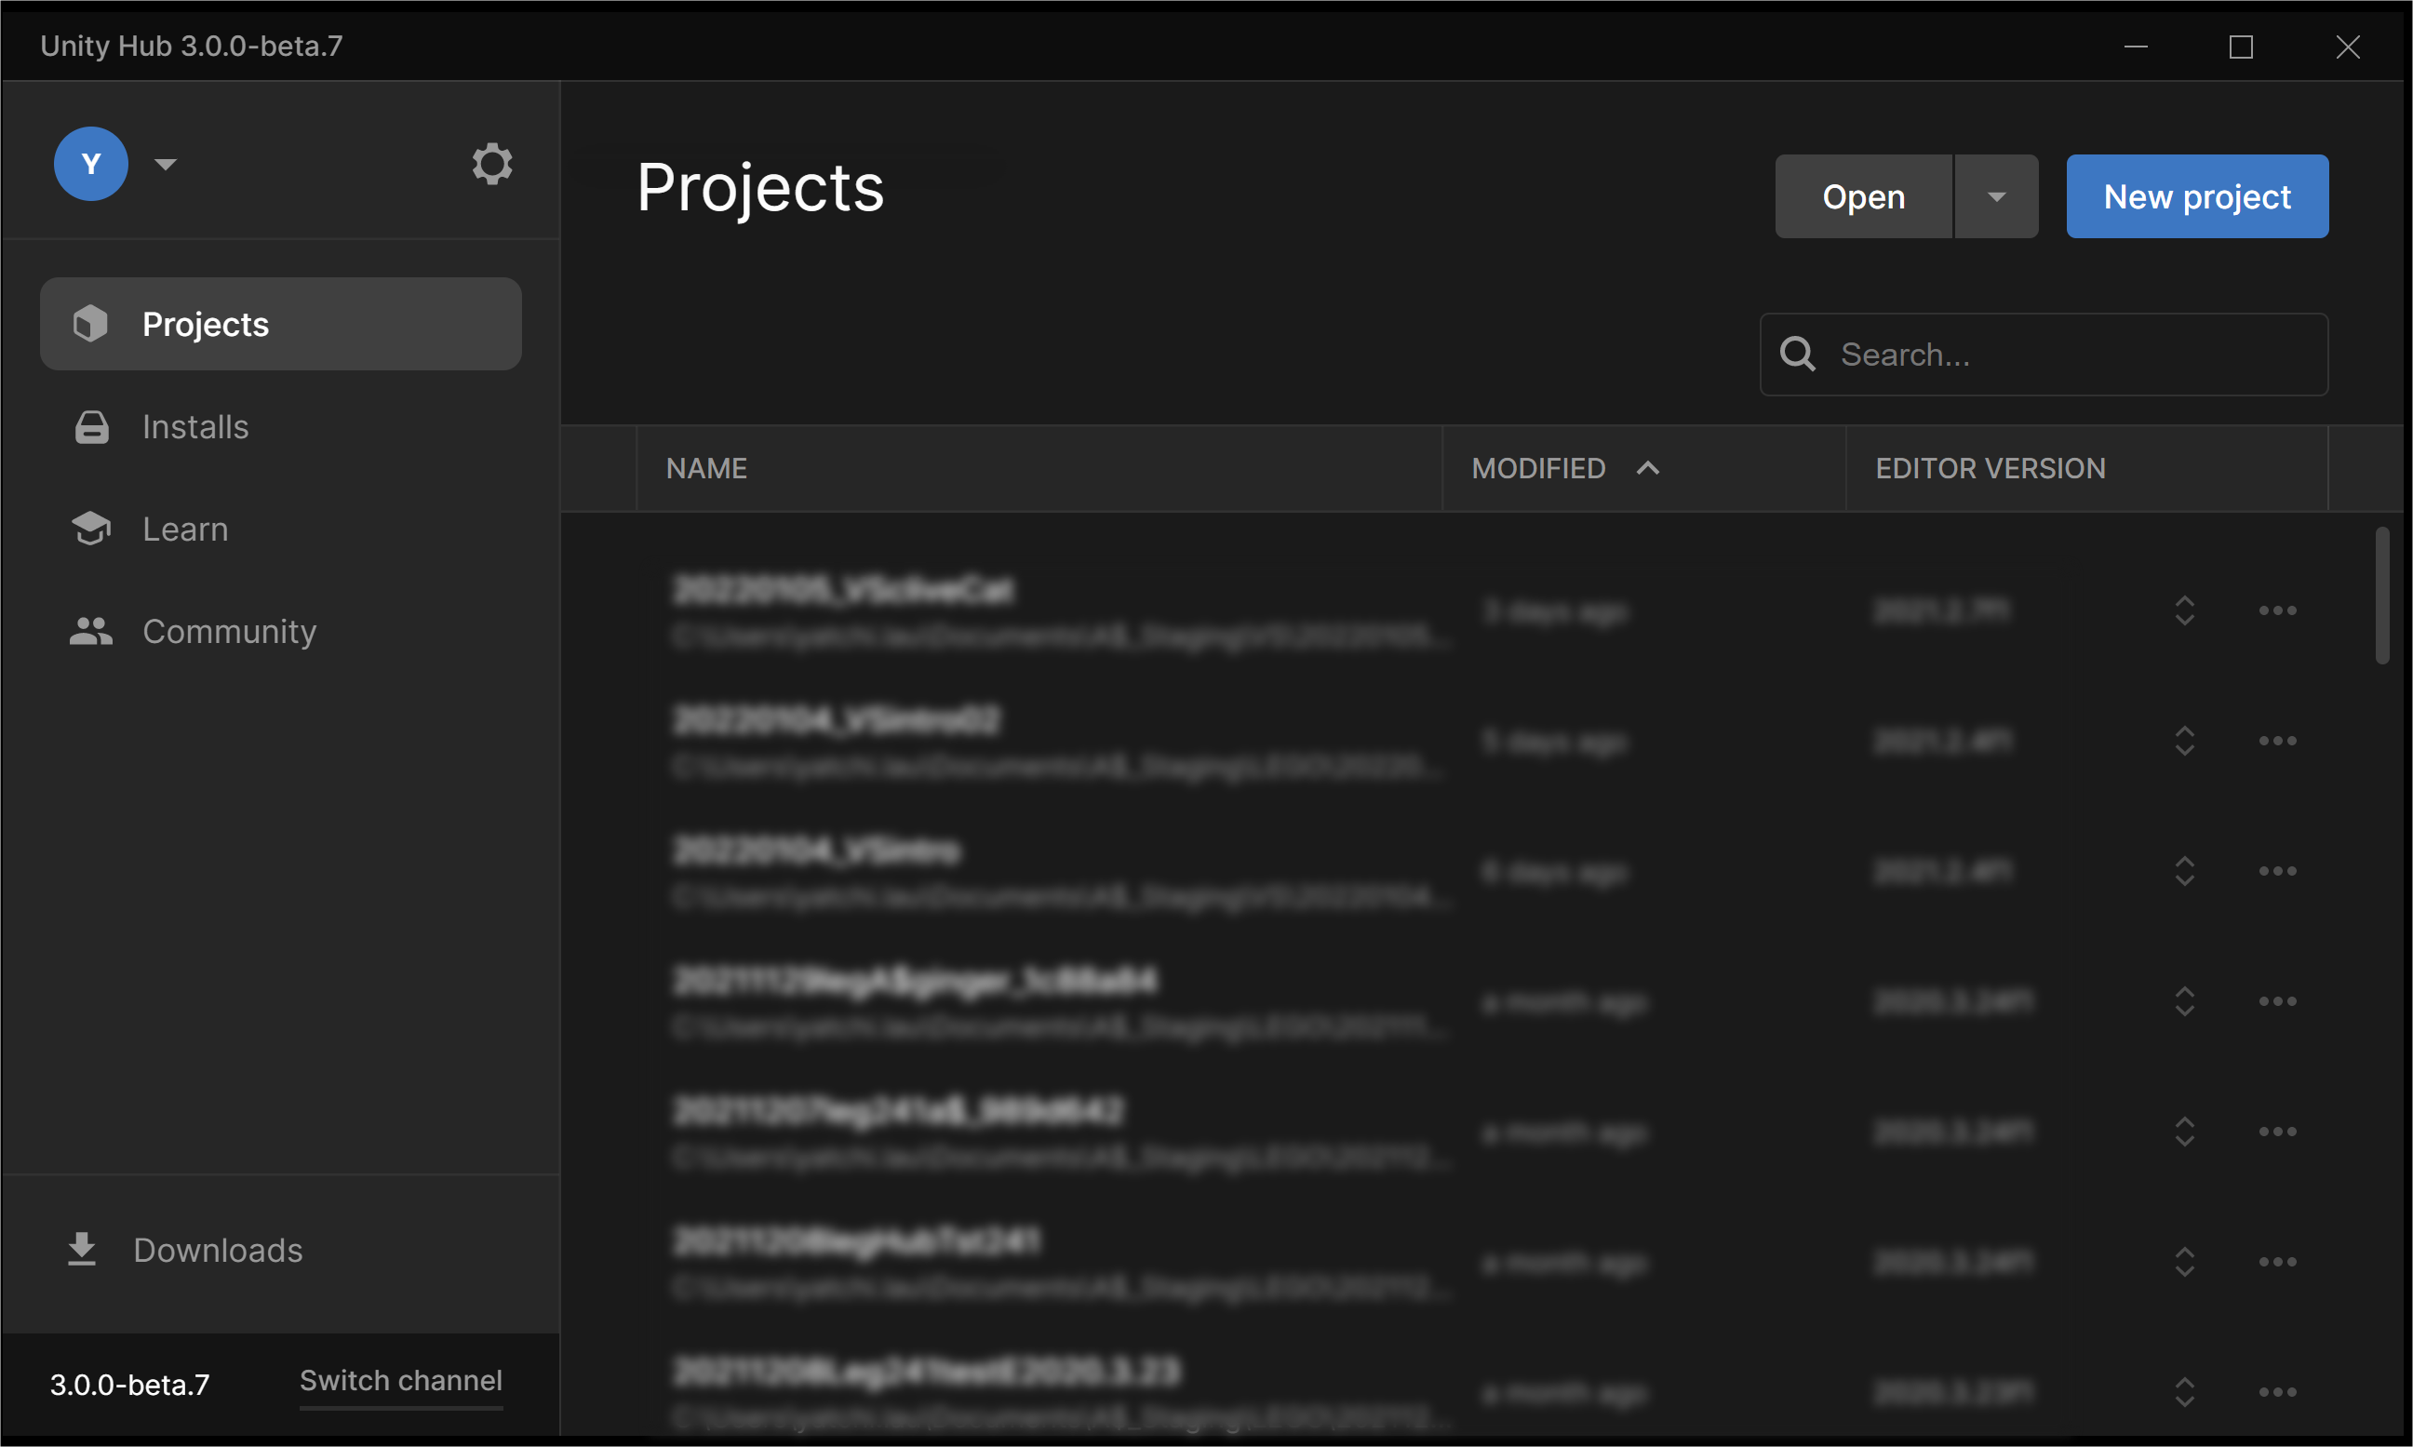Click the Community sidebar icon

(91, 629)
